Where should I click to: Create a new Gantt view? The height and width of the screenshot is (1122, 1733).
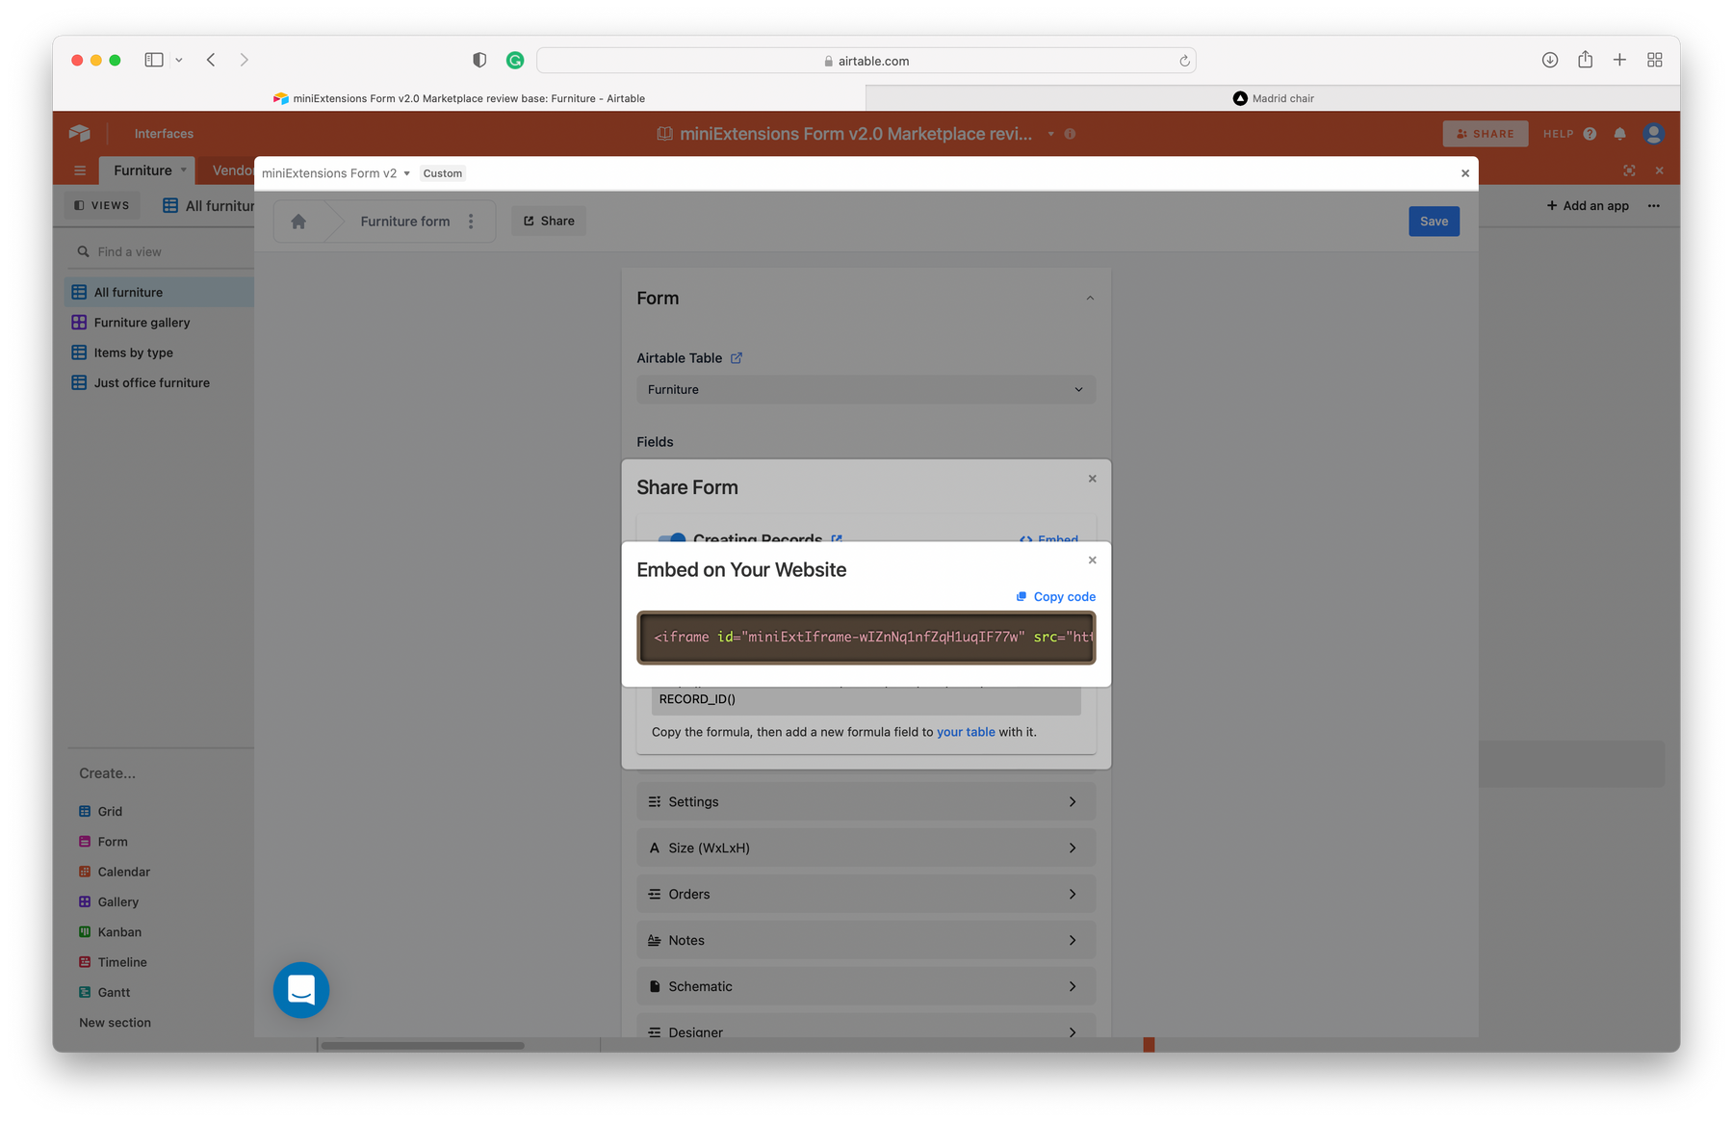104,993
